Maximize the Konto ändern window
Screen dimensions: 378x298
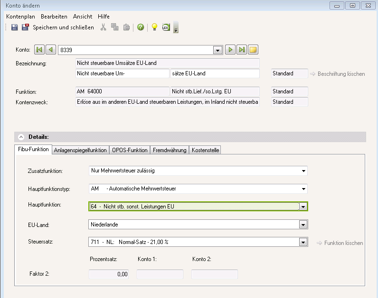point(352,6)
